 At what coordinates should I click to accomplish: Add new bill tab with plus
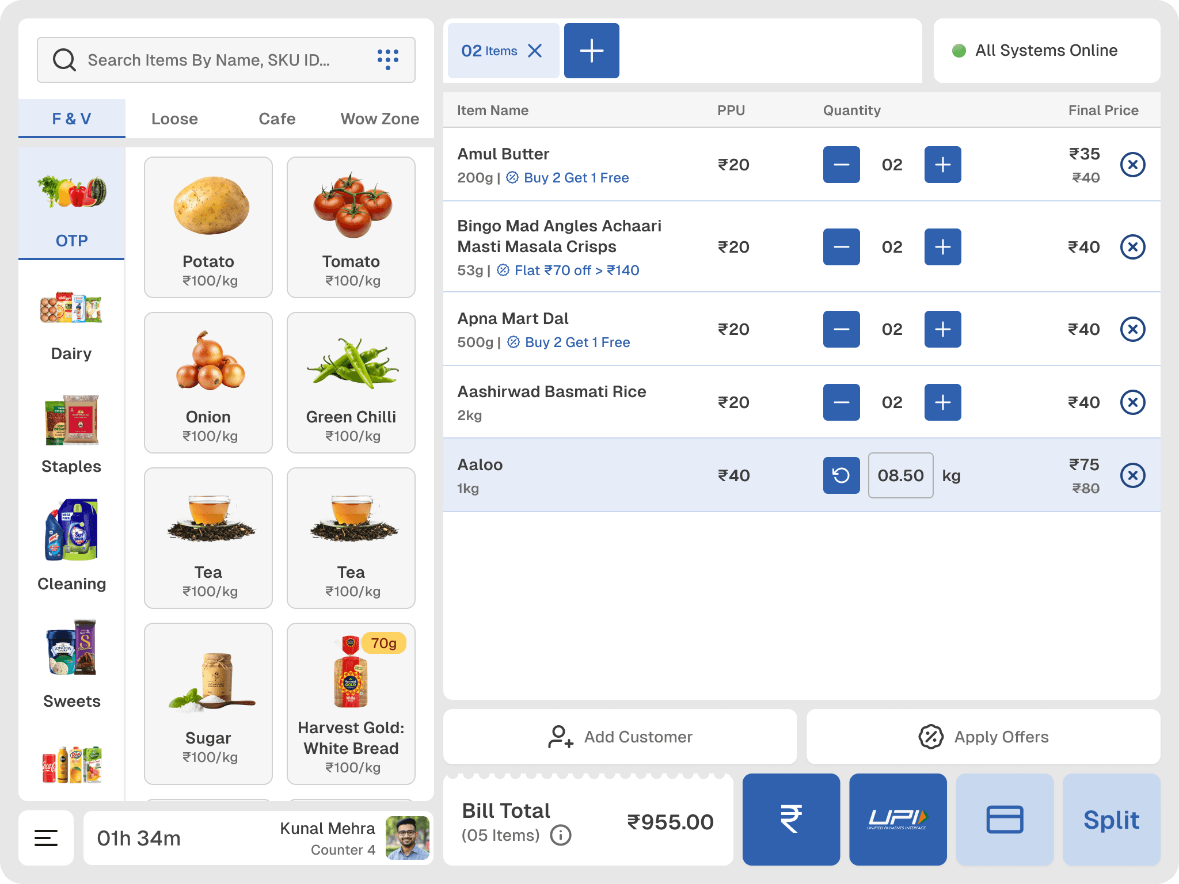point(591,51)
